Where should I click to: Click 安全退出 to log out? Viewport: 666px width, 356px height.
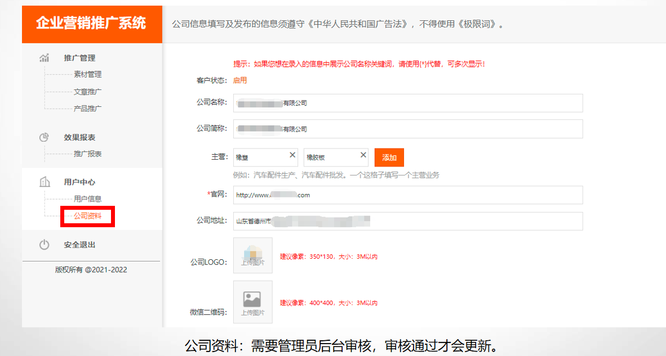tap(79, 245)
